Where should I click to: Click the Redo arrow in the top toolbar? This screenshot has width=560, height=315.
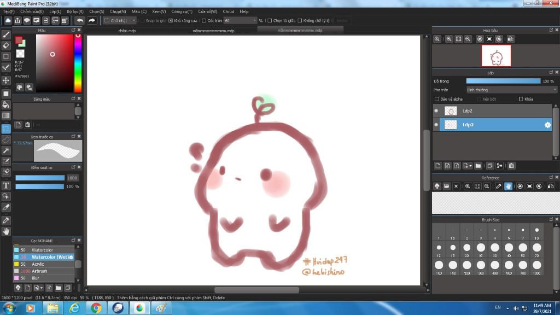click(92, 20)
